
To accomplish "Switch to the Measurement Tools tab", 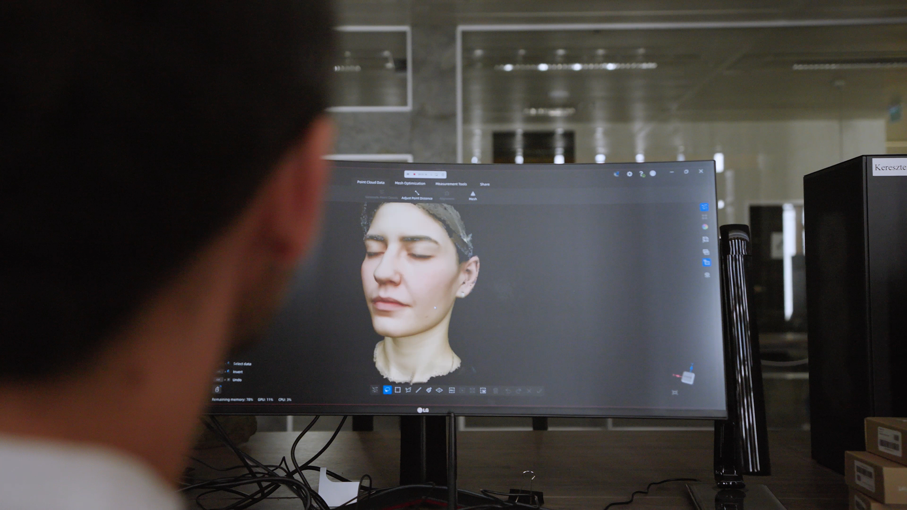I will [x=451, y=185].
